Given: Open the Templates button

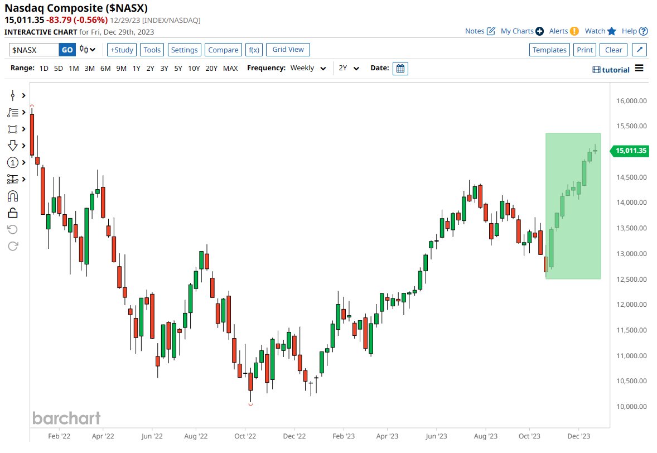Looking at the screenshot, I should [x=549, y=50].
